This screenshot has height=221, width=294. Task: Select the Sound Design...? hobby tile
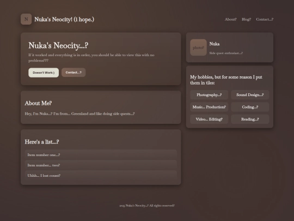click(250, 95)
